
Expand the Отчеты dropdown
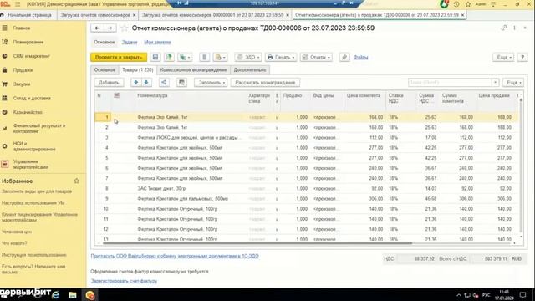click(316, 57)
